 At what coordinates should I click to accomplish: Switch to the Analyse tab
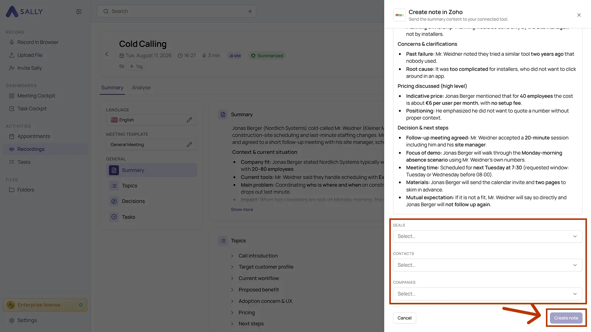[x=141, y=88]
